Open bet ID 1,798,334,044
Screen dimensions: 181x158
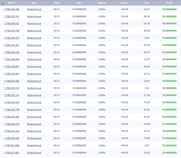(x=12, y=59)
